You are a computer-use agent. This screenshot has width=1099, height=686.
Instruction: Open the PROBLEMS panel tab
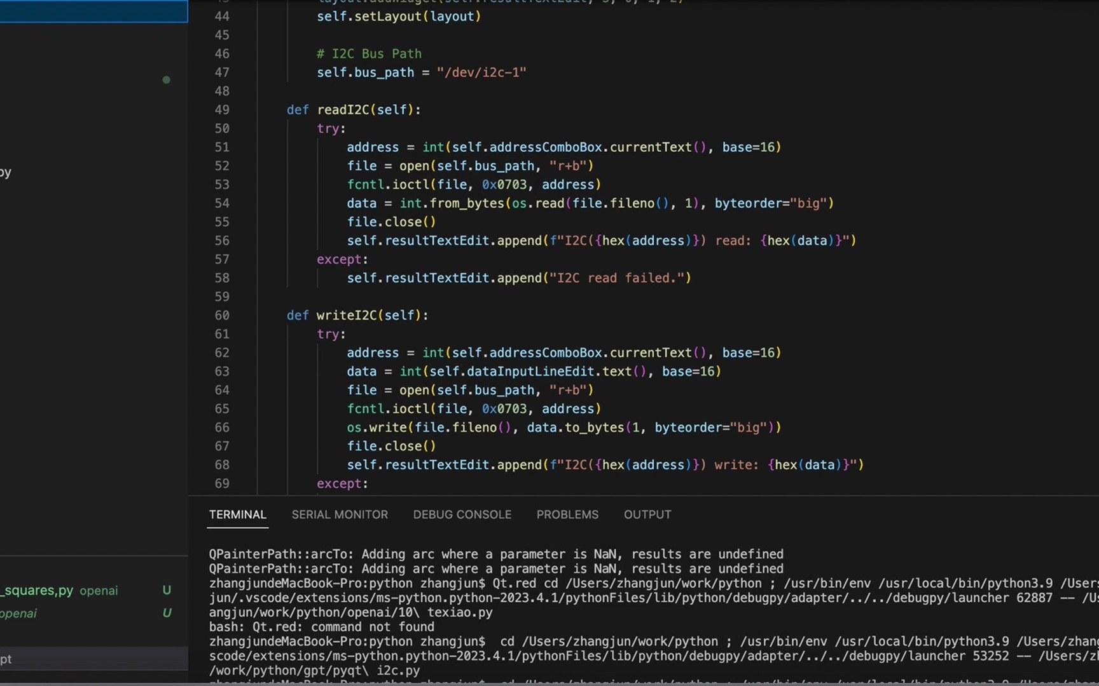point(567,514)
